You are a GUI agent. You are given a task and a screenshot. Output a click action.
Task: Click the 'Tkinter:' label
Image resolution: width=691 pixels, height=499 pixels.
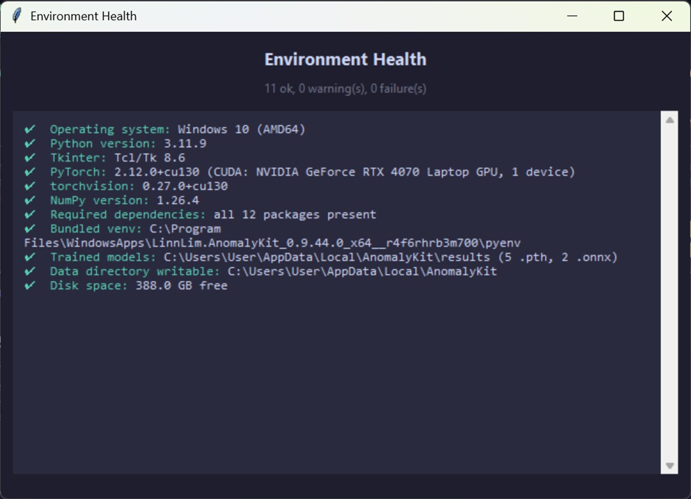click(x=78, y=157)
